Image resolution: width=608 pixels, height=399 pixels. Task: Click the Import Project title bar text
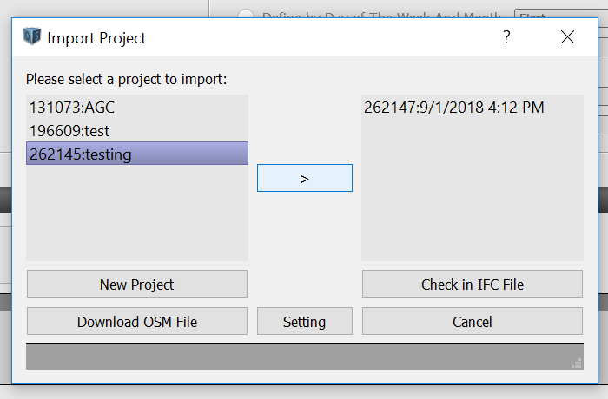pyautogui.click(x=96, y=38)
